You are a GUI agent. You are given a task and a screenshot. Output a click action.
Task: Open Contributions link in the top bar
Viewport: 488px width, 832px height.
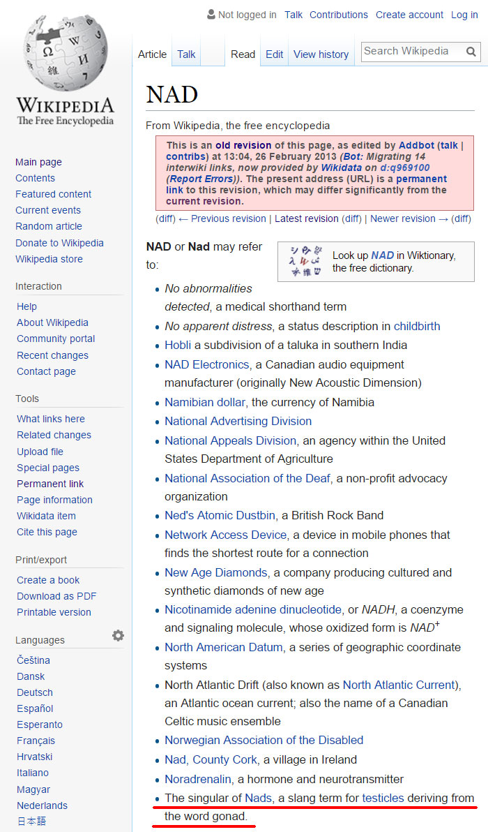point(339,15)
